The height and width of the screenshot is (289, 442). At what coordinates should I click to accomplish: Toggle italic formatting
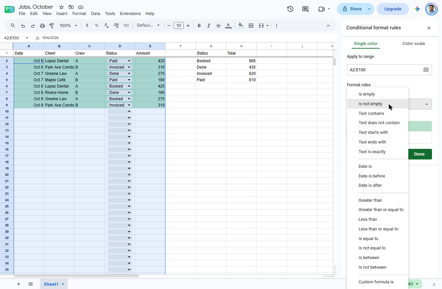coord(209,26)
